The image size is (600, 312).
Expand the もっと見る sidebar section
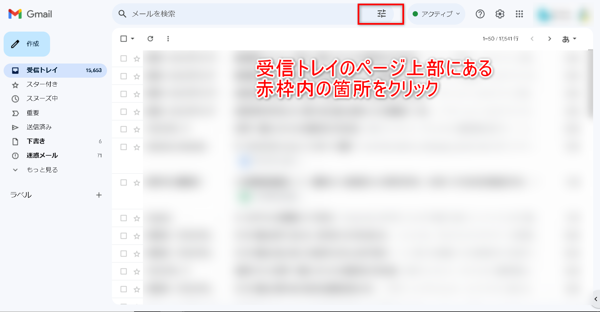(x=42, y=170)
